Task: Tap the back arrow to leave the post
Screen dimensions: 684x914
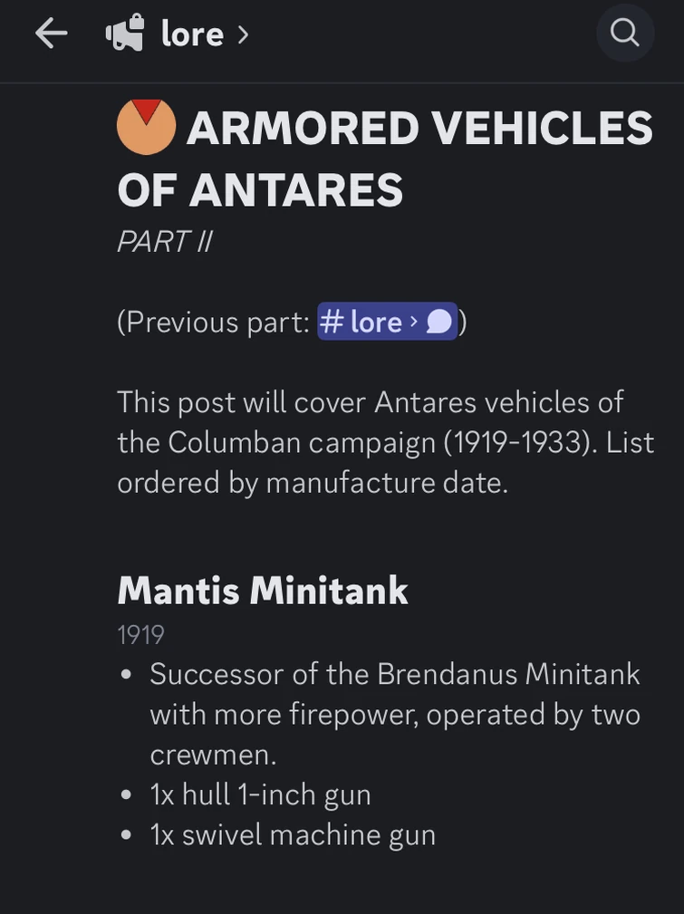Action: coord(51,33)
